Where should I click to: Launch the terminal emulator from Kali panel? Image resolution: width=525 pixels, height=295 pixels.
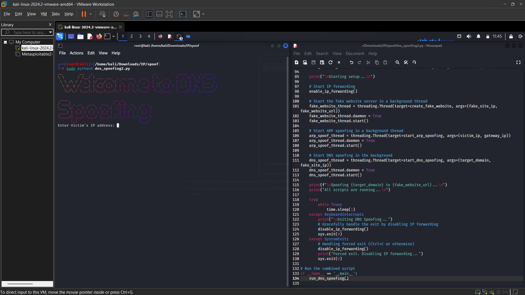coord(108,36)
